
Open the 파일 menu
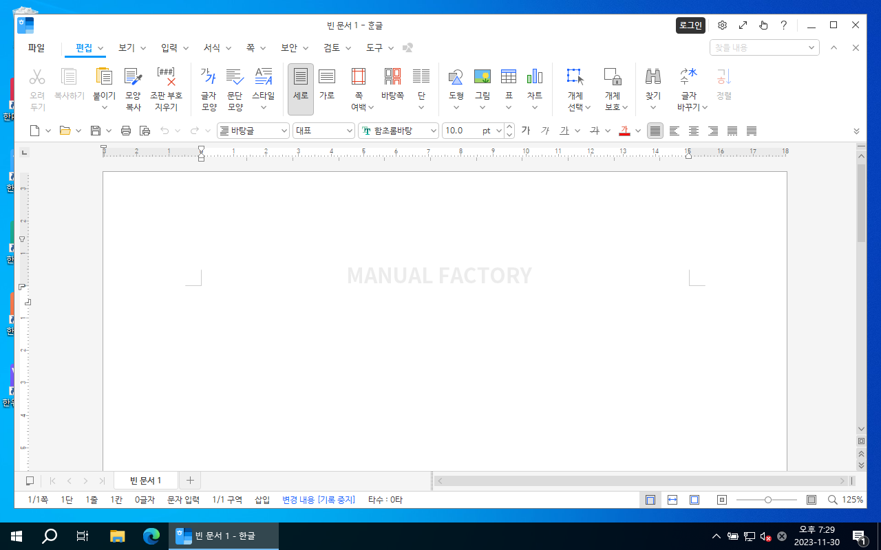(x=36, y=48)
